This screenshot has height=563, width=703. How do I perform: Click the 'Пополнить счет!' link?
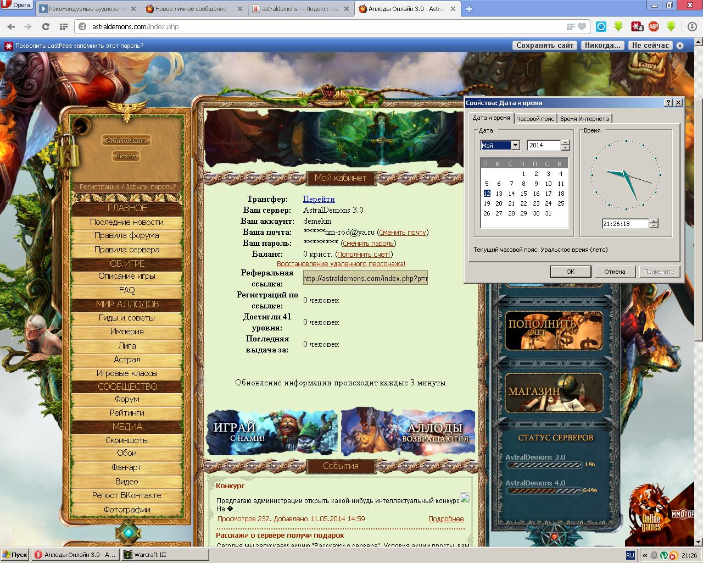click(364, 254)
